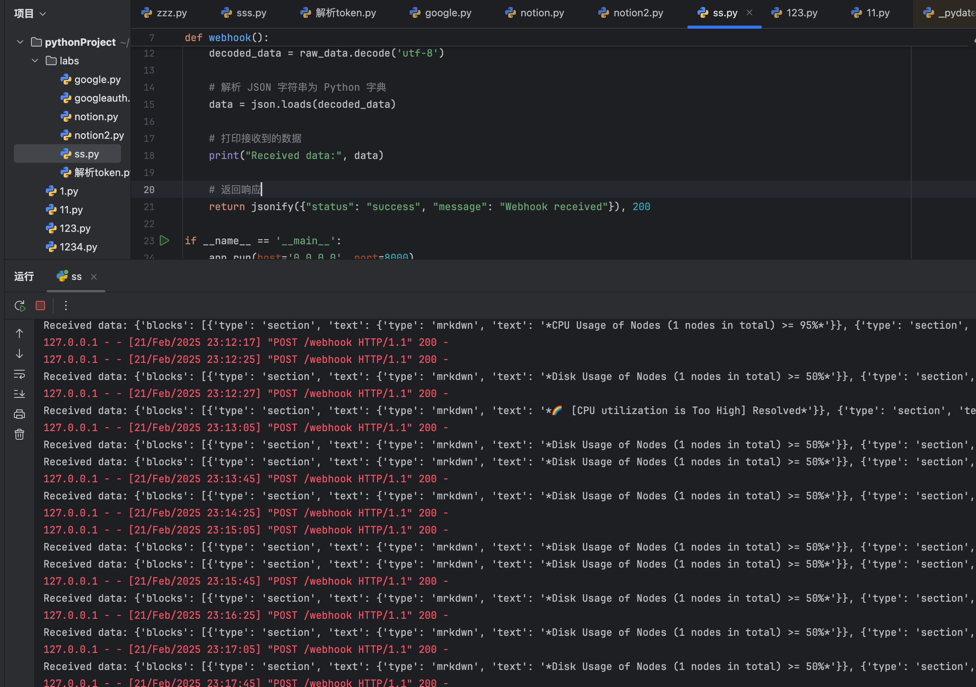
Task: Switch to the notion2.py editor tab
Action: (631, 13)
